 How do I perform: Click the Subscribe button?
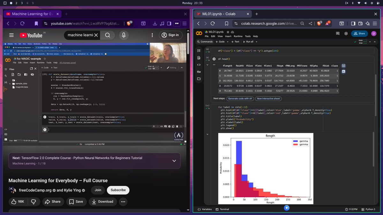coord(118,190)
